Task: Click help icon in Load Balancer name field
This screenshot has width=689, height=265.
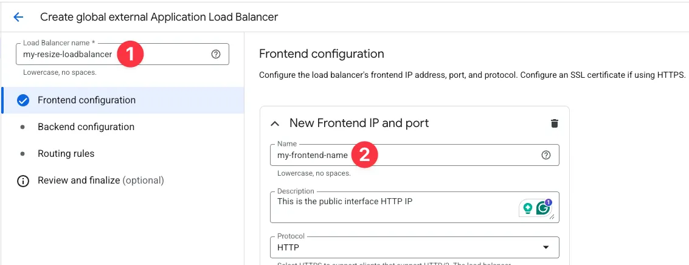Action: 215,54
